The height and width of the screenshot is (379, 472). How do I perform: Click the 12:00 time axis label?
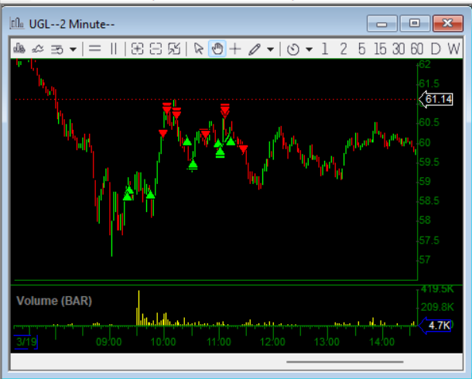coord(272,342)
